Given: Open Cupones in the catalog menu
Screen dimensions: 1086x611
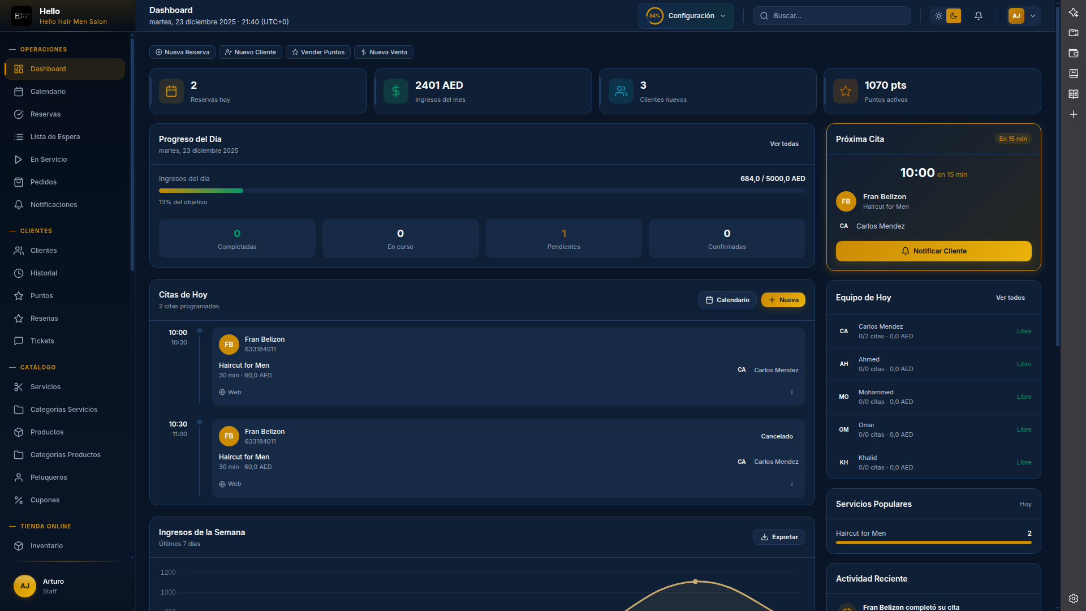Looking at the screenshot, I should [x=45, y=500].
